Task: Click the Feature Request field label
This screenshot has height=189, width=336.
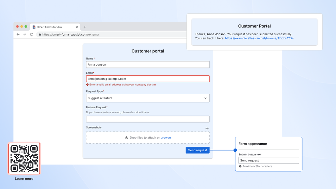Action: coord(96,107)
